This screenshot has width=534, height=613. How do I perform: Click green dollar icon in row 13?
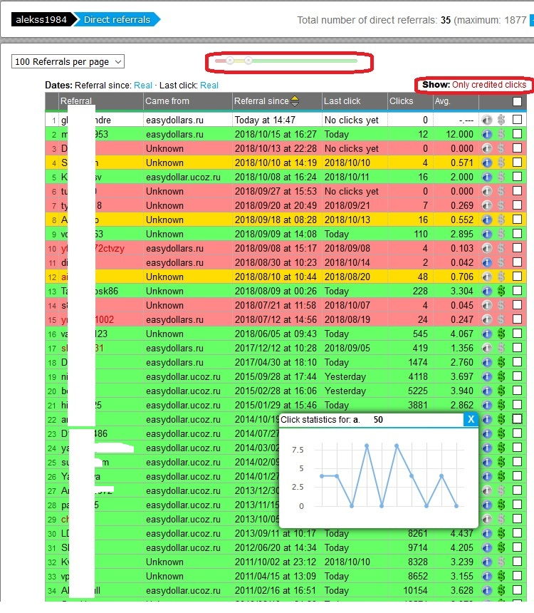[x=501, y=291]
